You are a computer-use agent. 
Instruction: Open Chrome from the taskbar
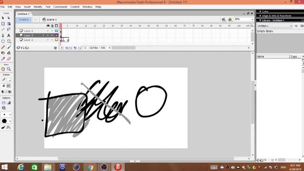click(x=90, y=167)
